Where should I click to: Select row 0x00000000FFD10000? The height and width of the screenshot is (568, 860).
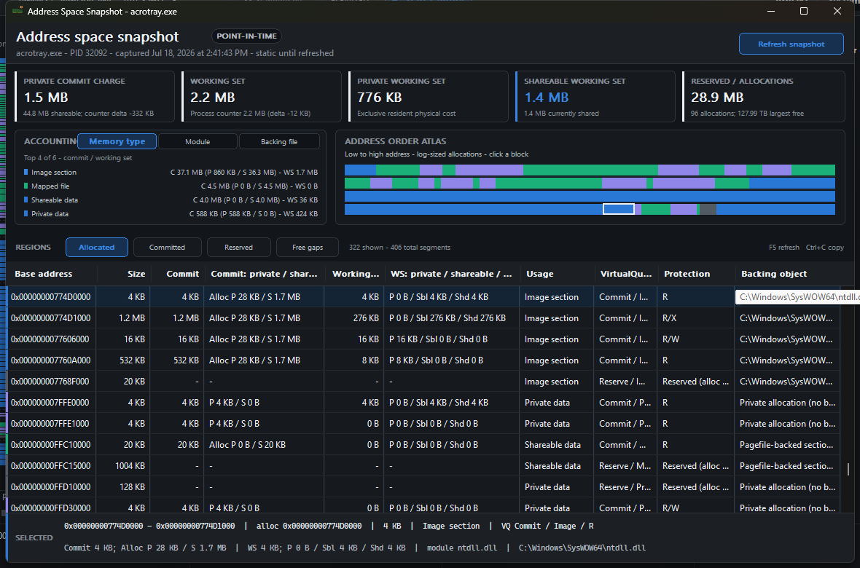(423, 487)
